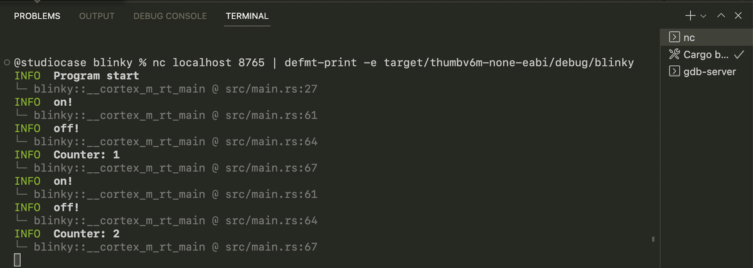Select the gdb-server terminal entry
Image resolution: width=753 pixels, height=268 pixels.
(706, 70)
